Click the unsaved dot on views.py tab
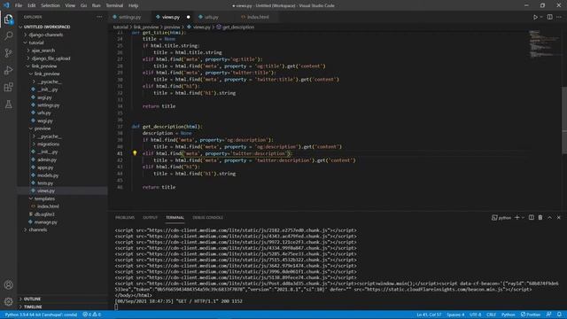567x319 pixels. point(188,17)
